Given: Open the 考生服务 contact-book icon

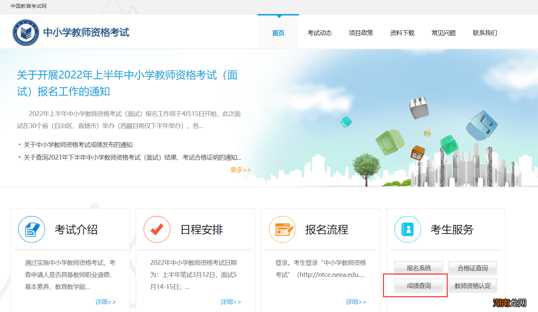Looking at the screenshot, I should pyautogui.click(x=407, y=229).
